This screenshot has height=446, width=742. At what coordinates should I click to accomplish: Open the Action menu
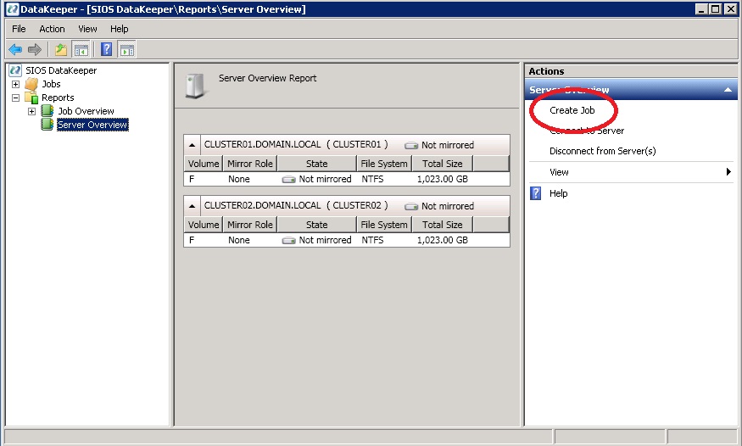(52, 29)
